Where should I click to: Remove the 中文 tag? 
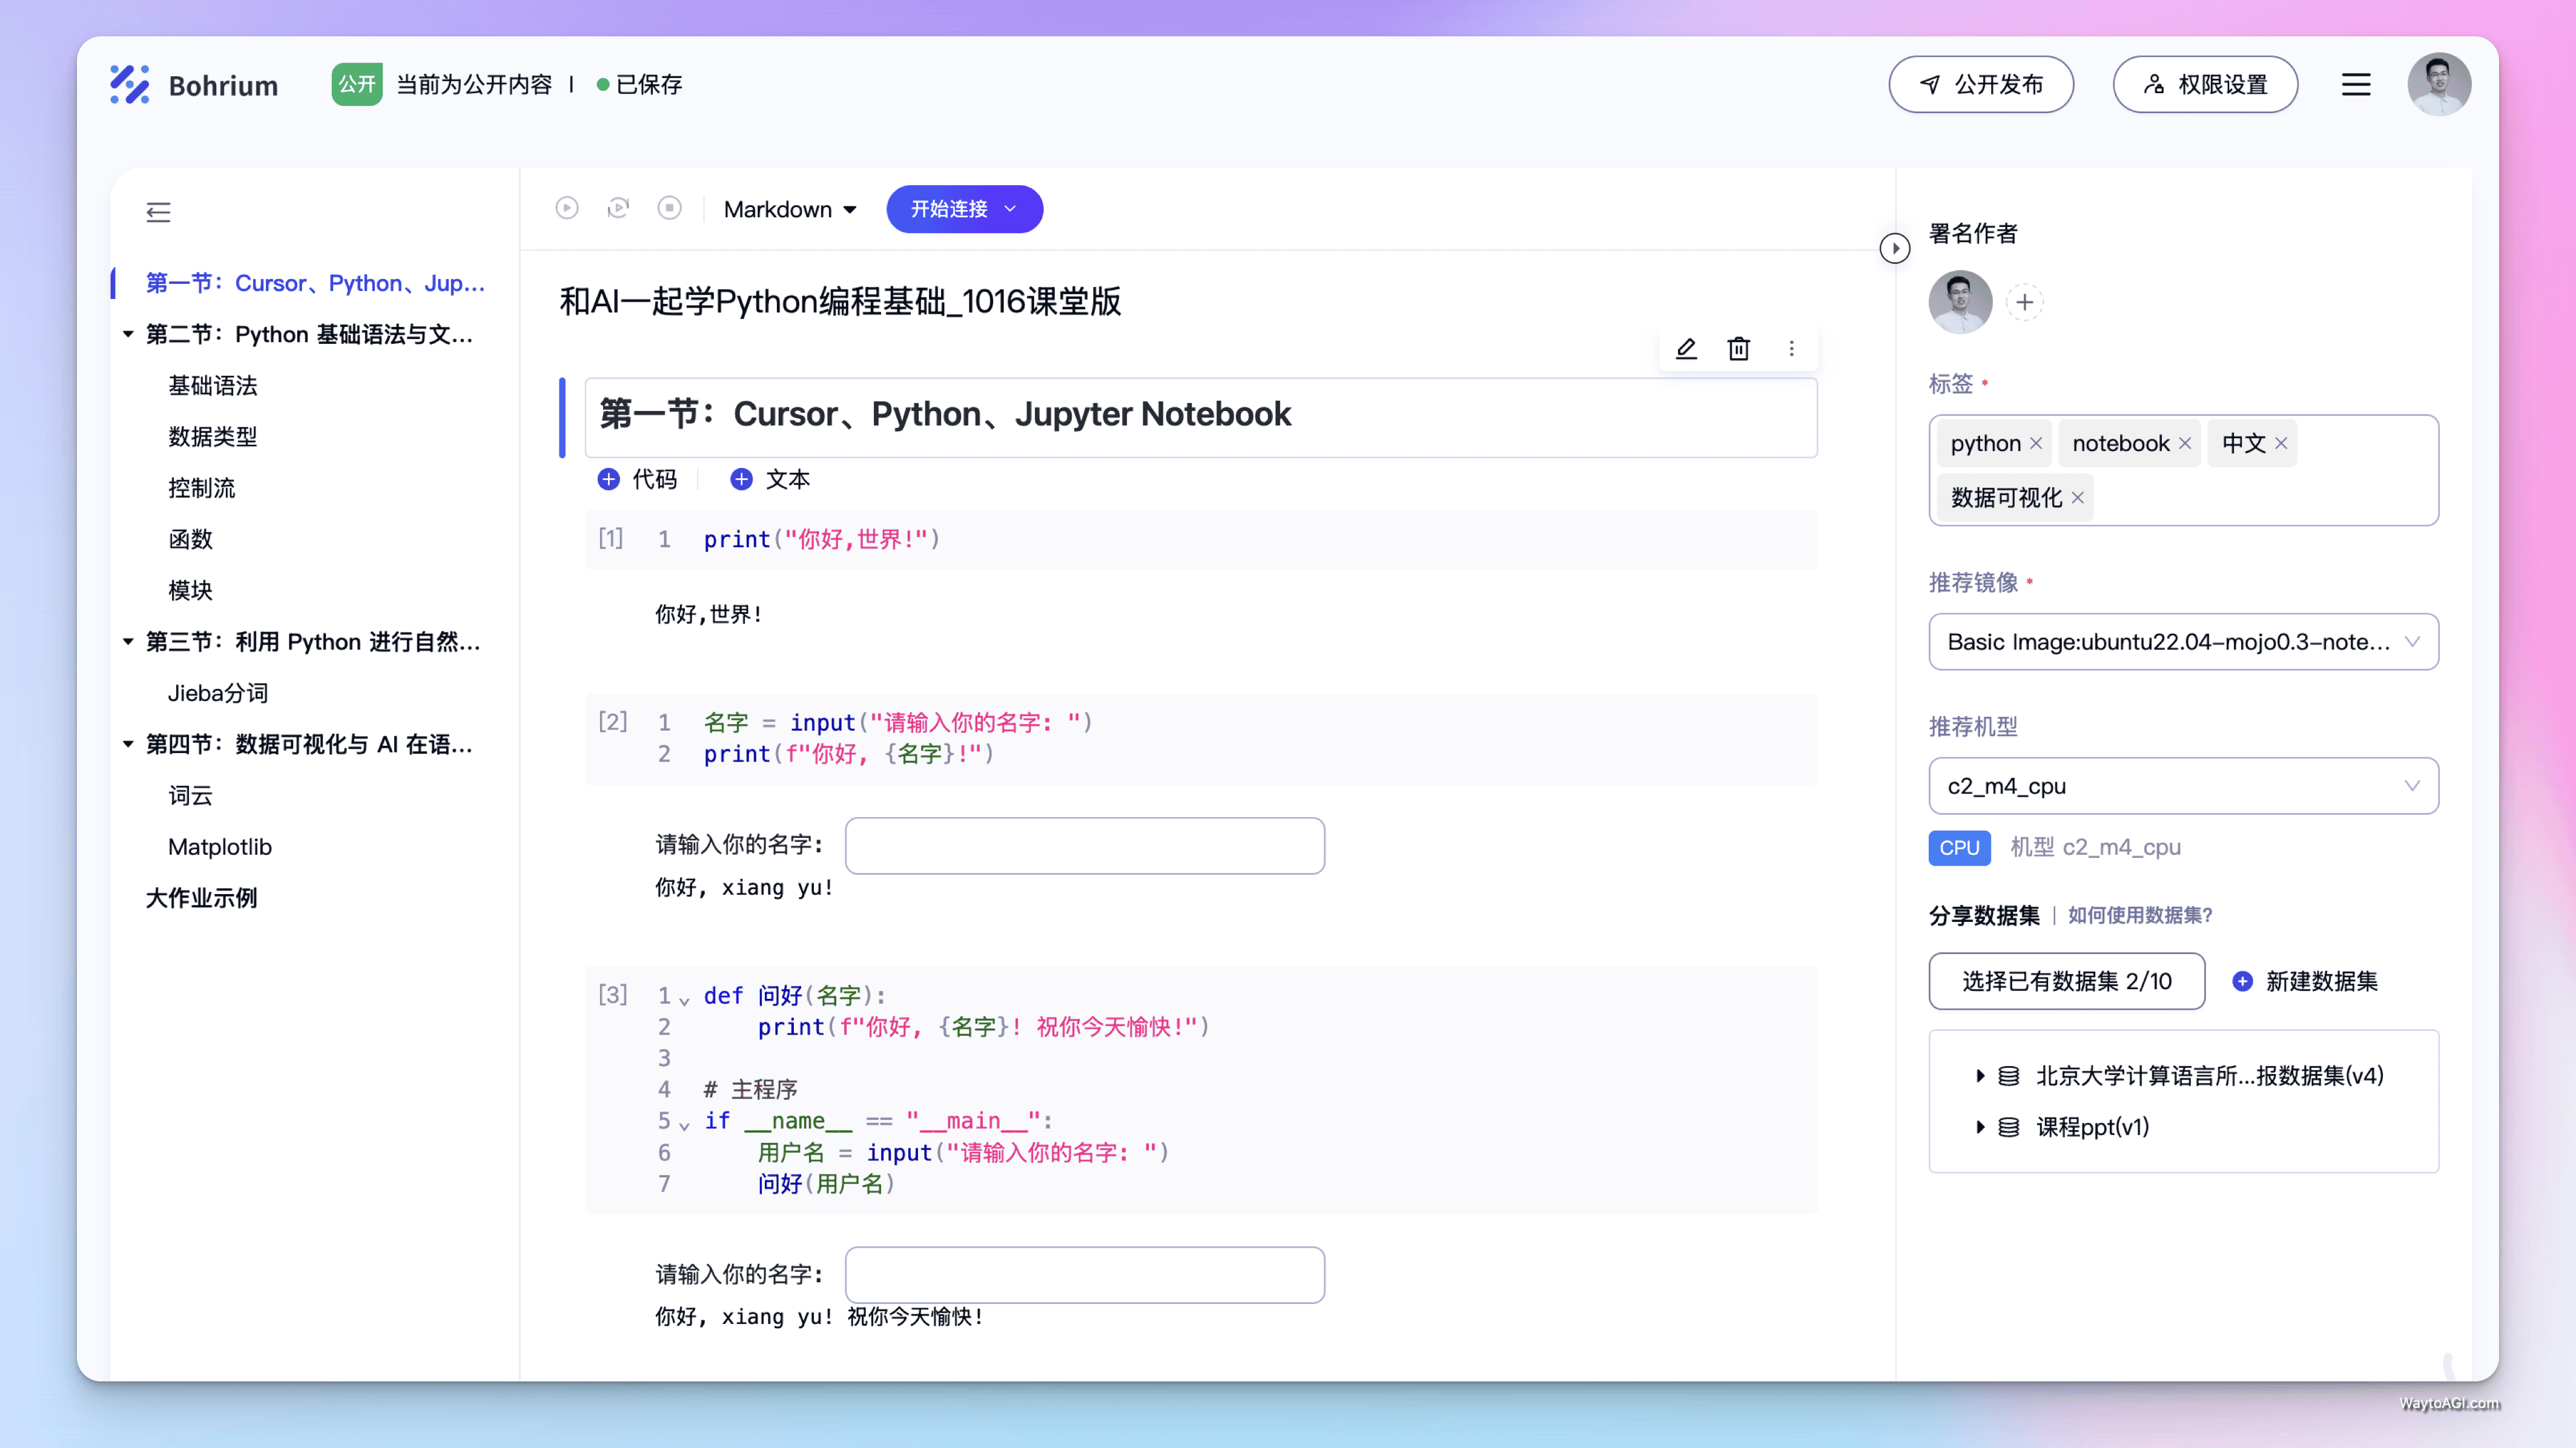point(2281,443)
